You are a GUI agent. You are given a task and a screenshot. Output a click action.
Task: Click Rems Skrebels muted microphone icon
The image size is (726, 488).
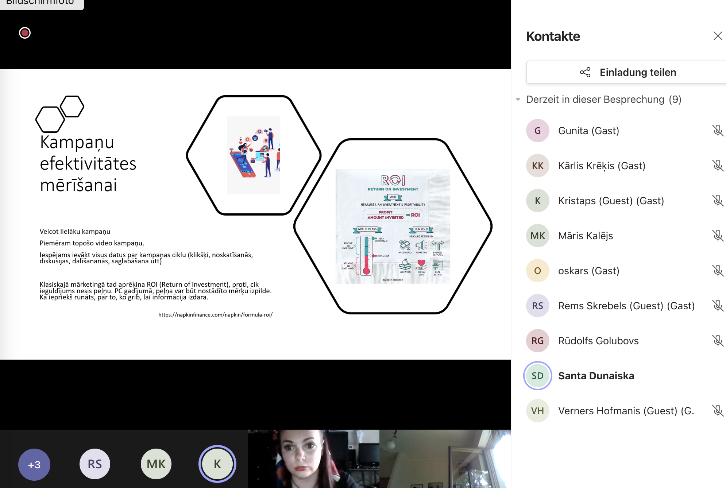[718, 306]
